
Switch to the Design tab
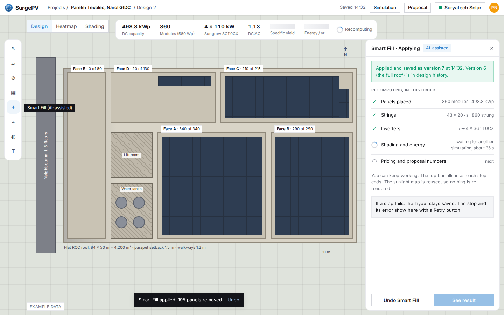pos(39,26)
